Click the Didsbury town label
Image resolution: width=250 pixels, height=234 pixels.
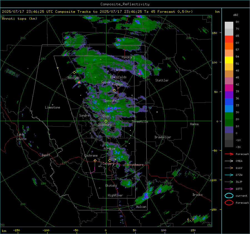(105, 125)
